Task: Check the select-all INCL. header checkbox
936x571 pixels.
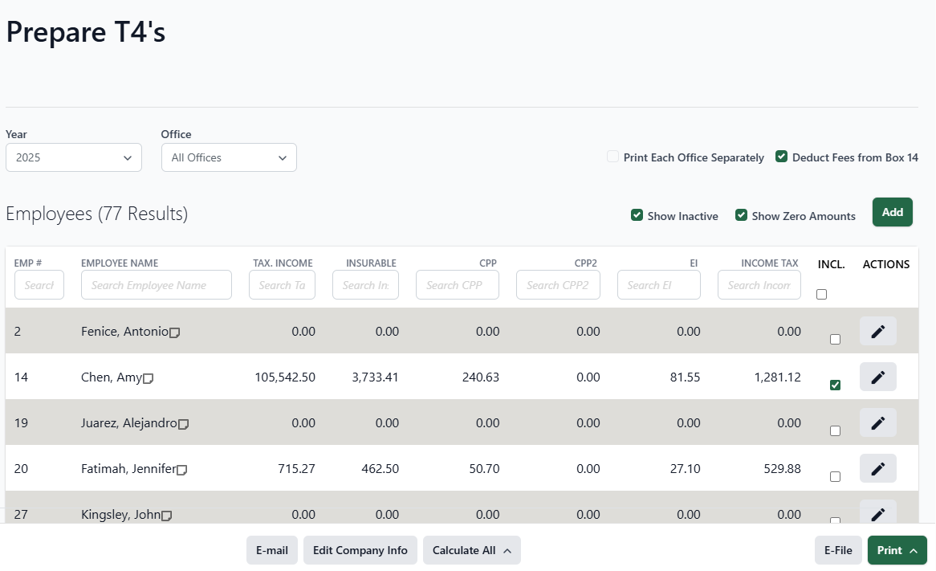Action: pyautogui.click(x=822, y=295)
